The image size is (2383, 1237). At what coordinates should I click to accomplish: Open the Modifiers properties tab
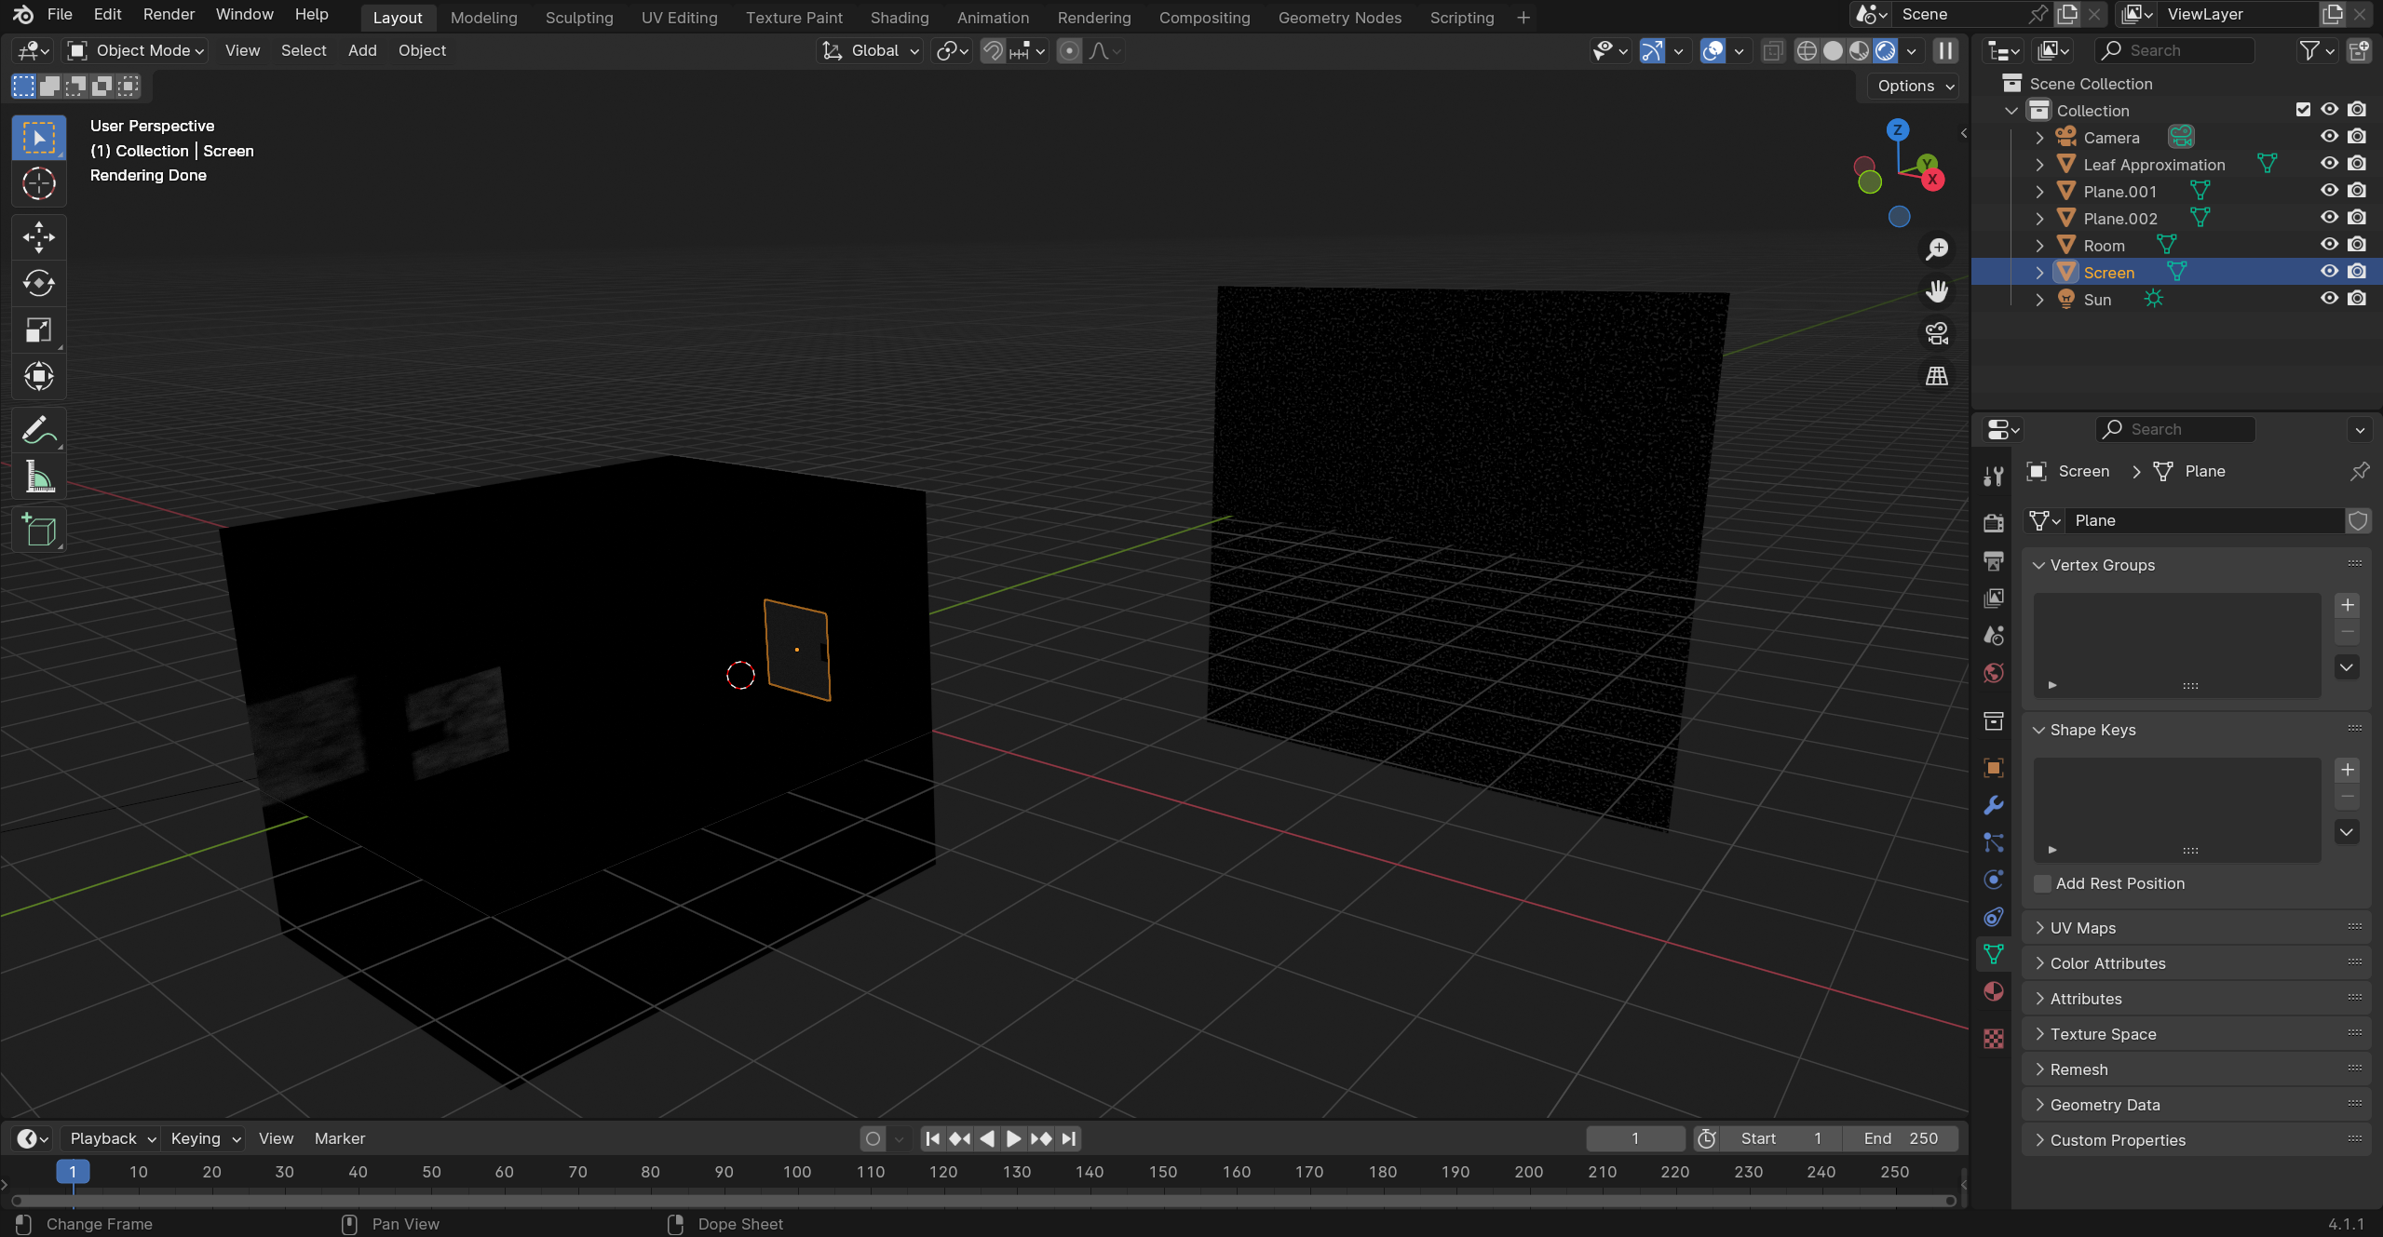pos(1994,805)
